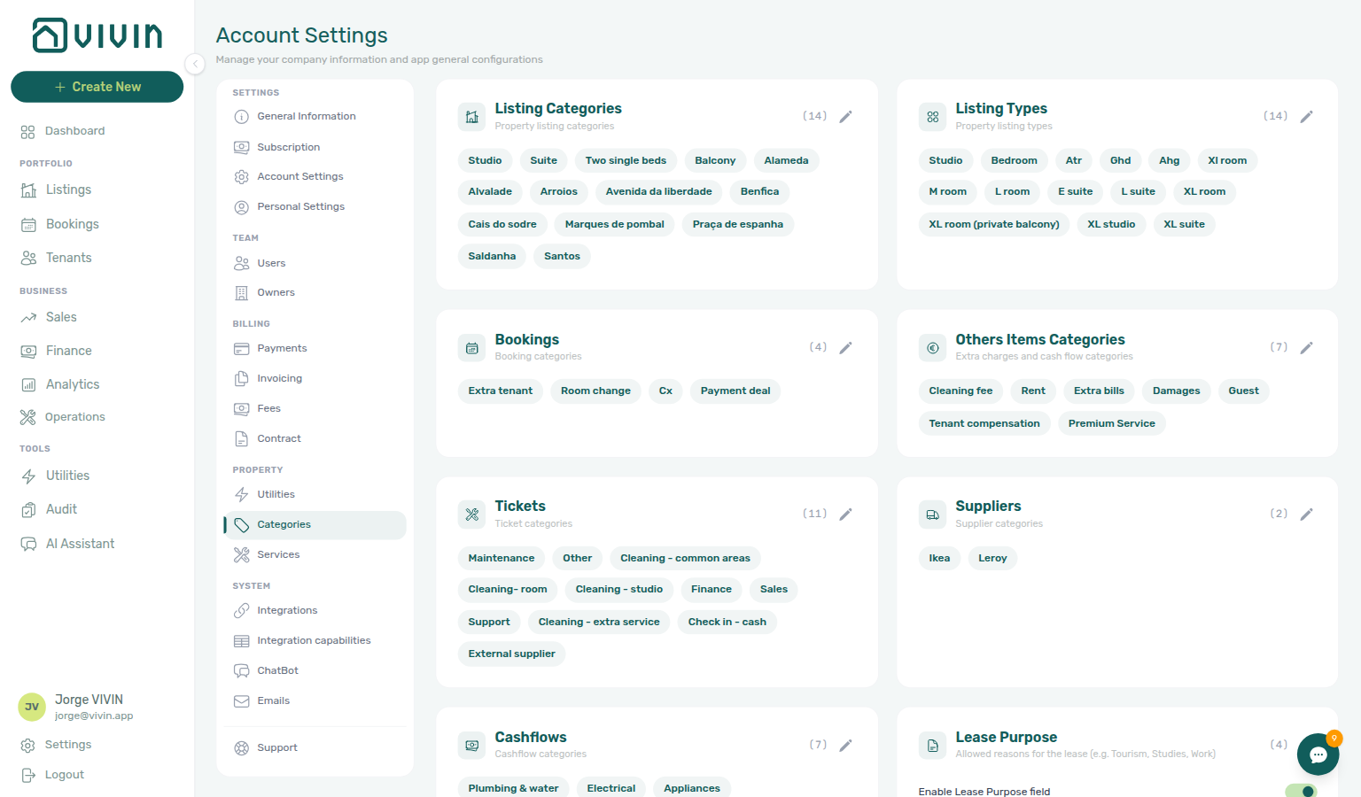Click the Tickets card icon
The height and width of the screenshot is (797, 1361).
point(471,515)
